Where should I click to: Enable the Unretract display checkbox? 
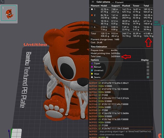(148, 70)
